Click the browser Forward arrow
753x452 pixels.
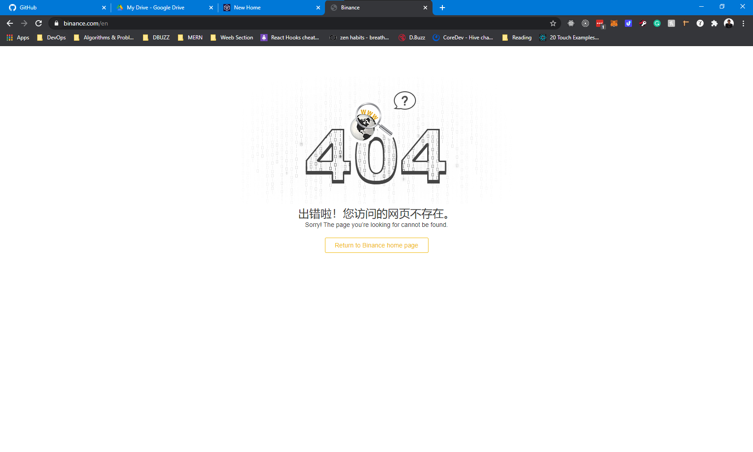click(24, 23)
